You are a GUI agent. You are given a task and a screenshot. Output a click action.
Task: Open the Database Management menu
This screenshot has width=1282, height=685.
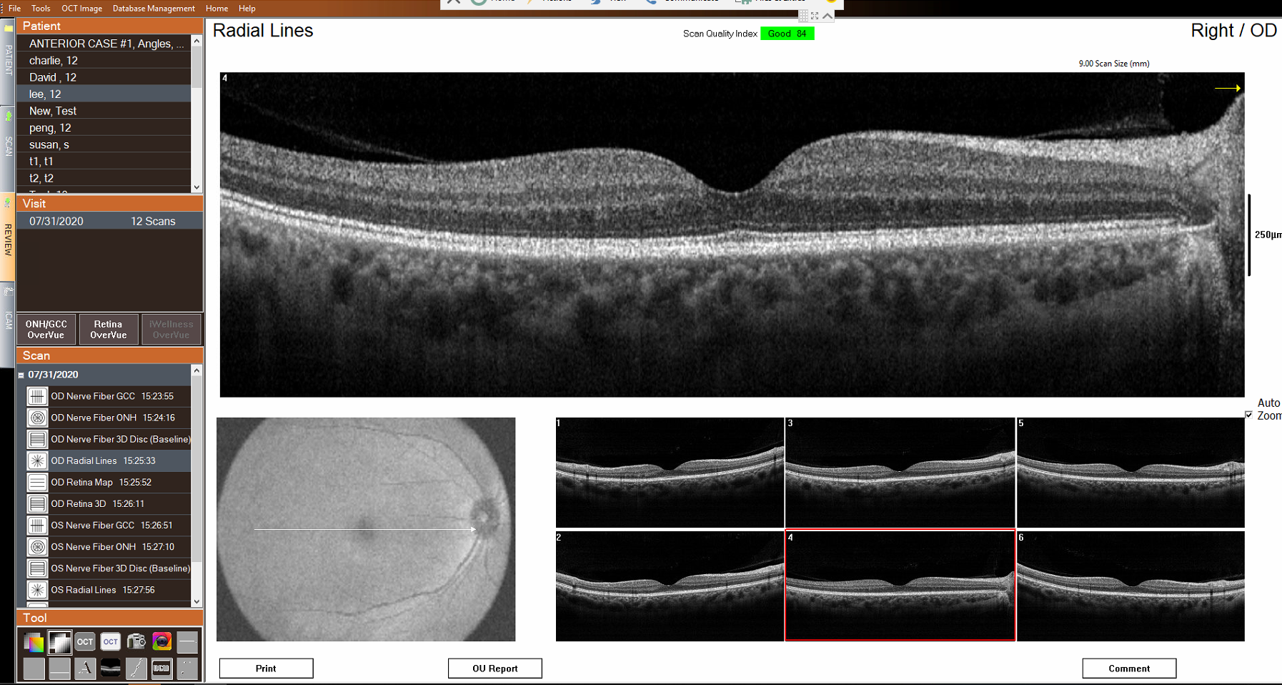pos(154,9)
